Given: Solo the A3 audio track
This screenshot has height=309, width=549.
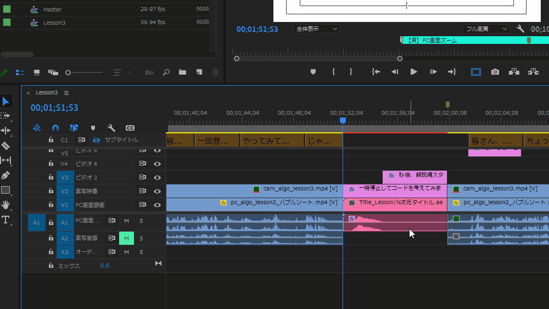Looking at the screenshot, I should click(x=141, y=252).
